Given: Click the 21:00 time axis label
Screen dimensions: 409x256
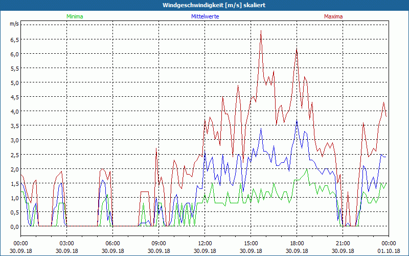Looking at the screenshot, I should pyautogui.click(x=343, y=243).
